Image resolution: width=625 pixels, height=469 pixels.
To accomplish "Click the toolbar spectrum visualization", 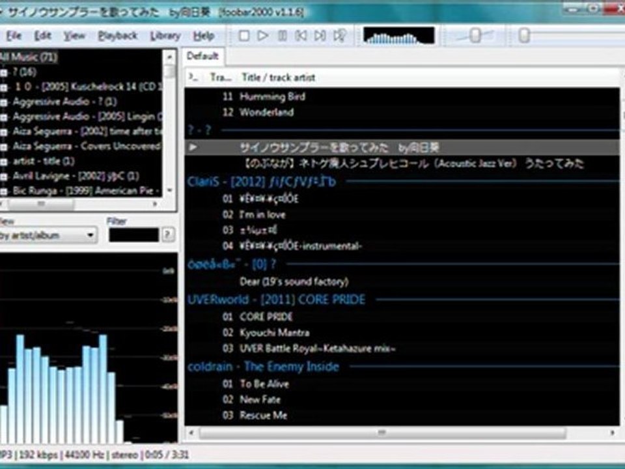I will pos(398,35).
